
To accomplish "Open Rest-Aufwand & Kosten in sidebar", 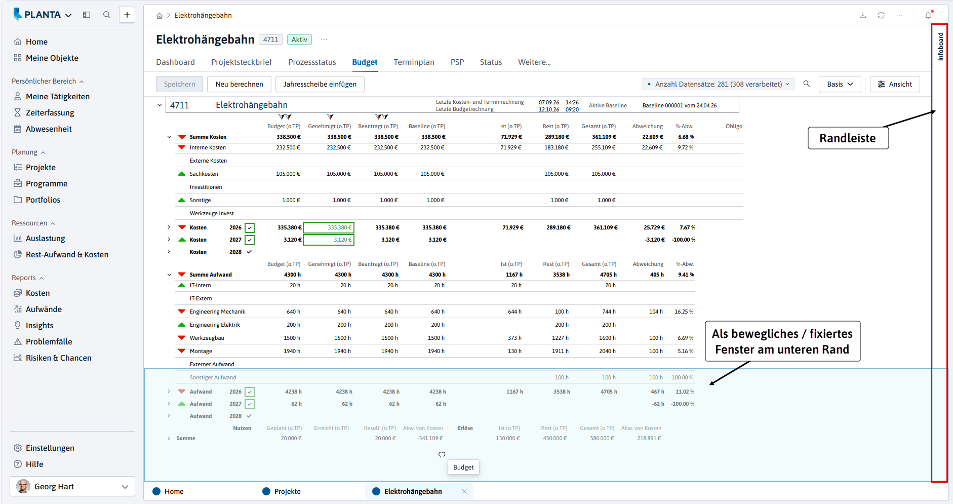I will [x=67, y=254].
